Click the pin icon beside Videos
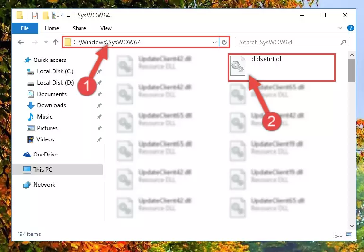Screen dimensions: 364x252 click(99, 139)
